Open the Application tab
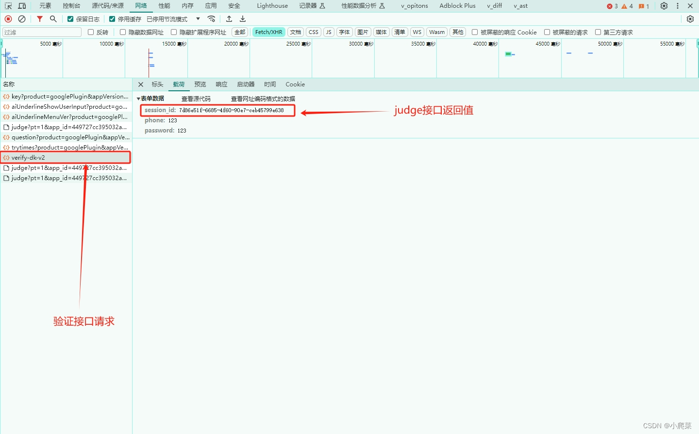This screenshot has height=434, width=699. (x=211, y=6)
